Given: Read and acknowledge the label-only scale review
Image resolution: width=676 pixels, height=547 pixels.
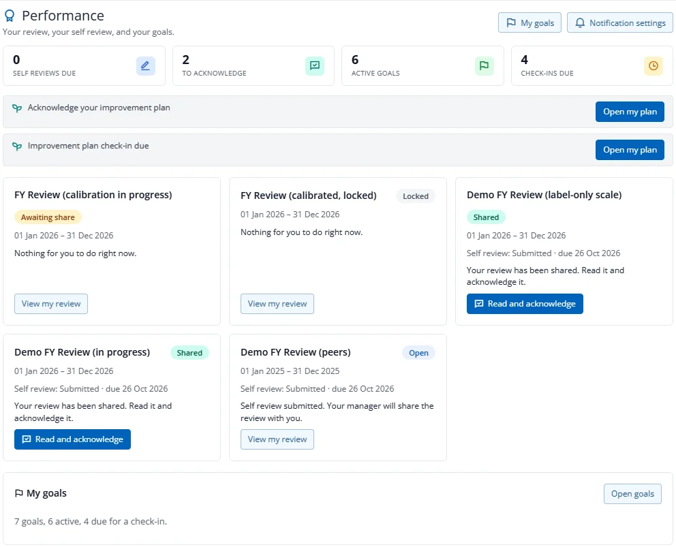Looking at the screenshot, I should tap(525, 304).
